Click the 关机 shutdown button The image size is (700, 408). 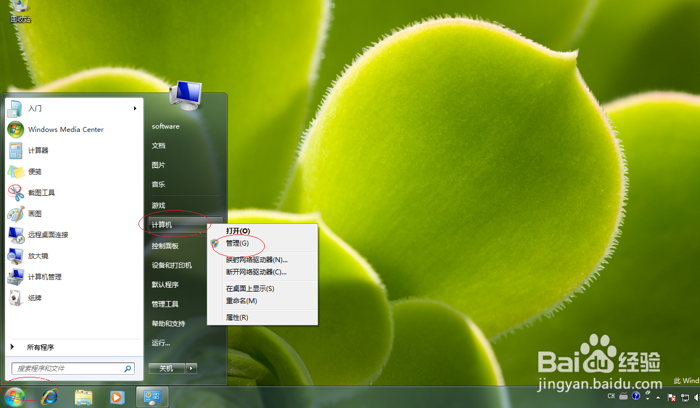tap(166, 368)
